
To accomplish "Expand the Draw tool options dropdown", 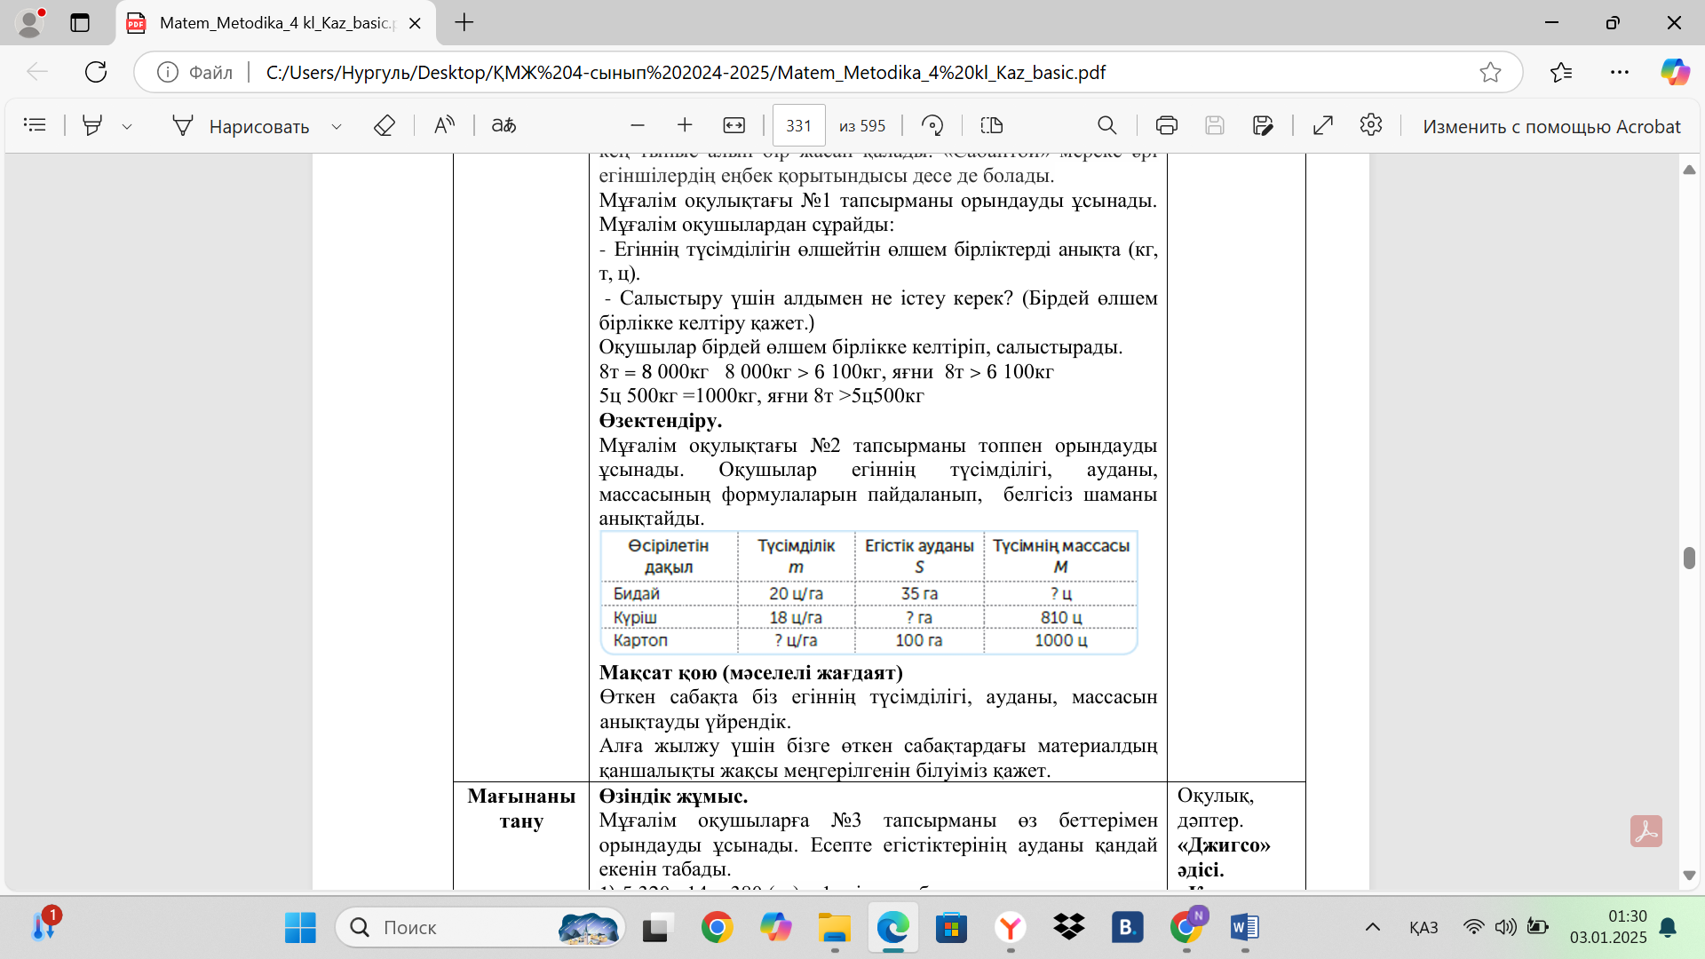I will (337, 127).
